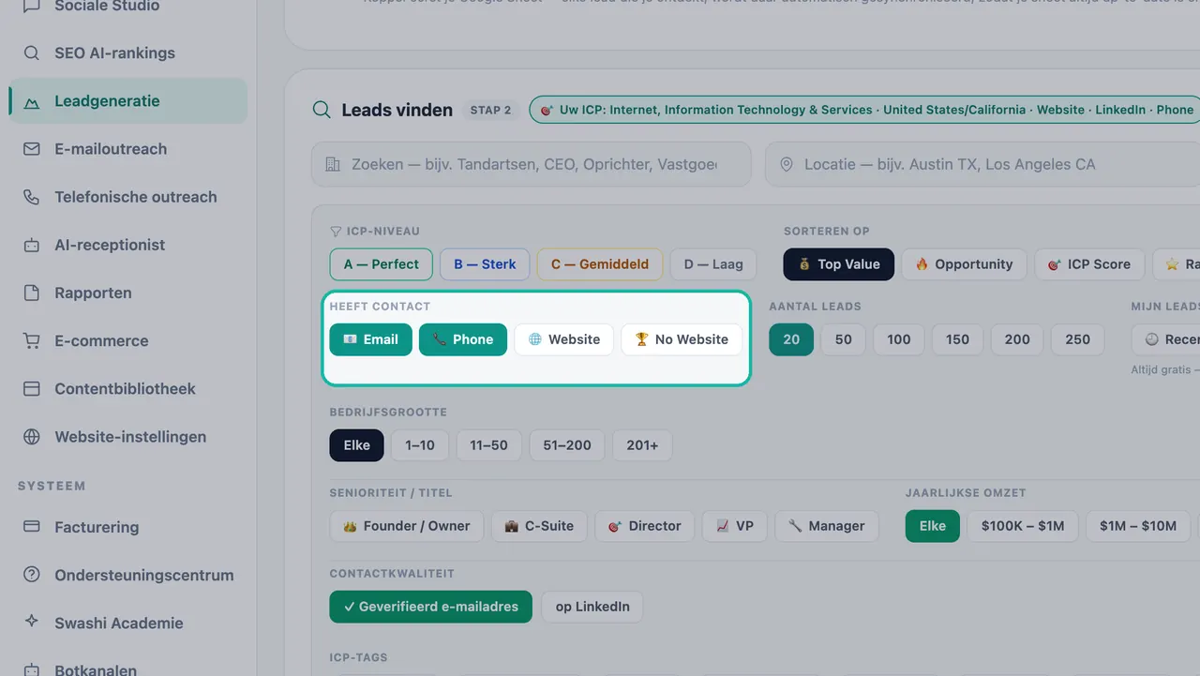Filter contacts by op LinkedIn
1200x676 pixels.
click(x=592, y=607)
